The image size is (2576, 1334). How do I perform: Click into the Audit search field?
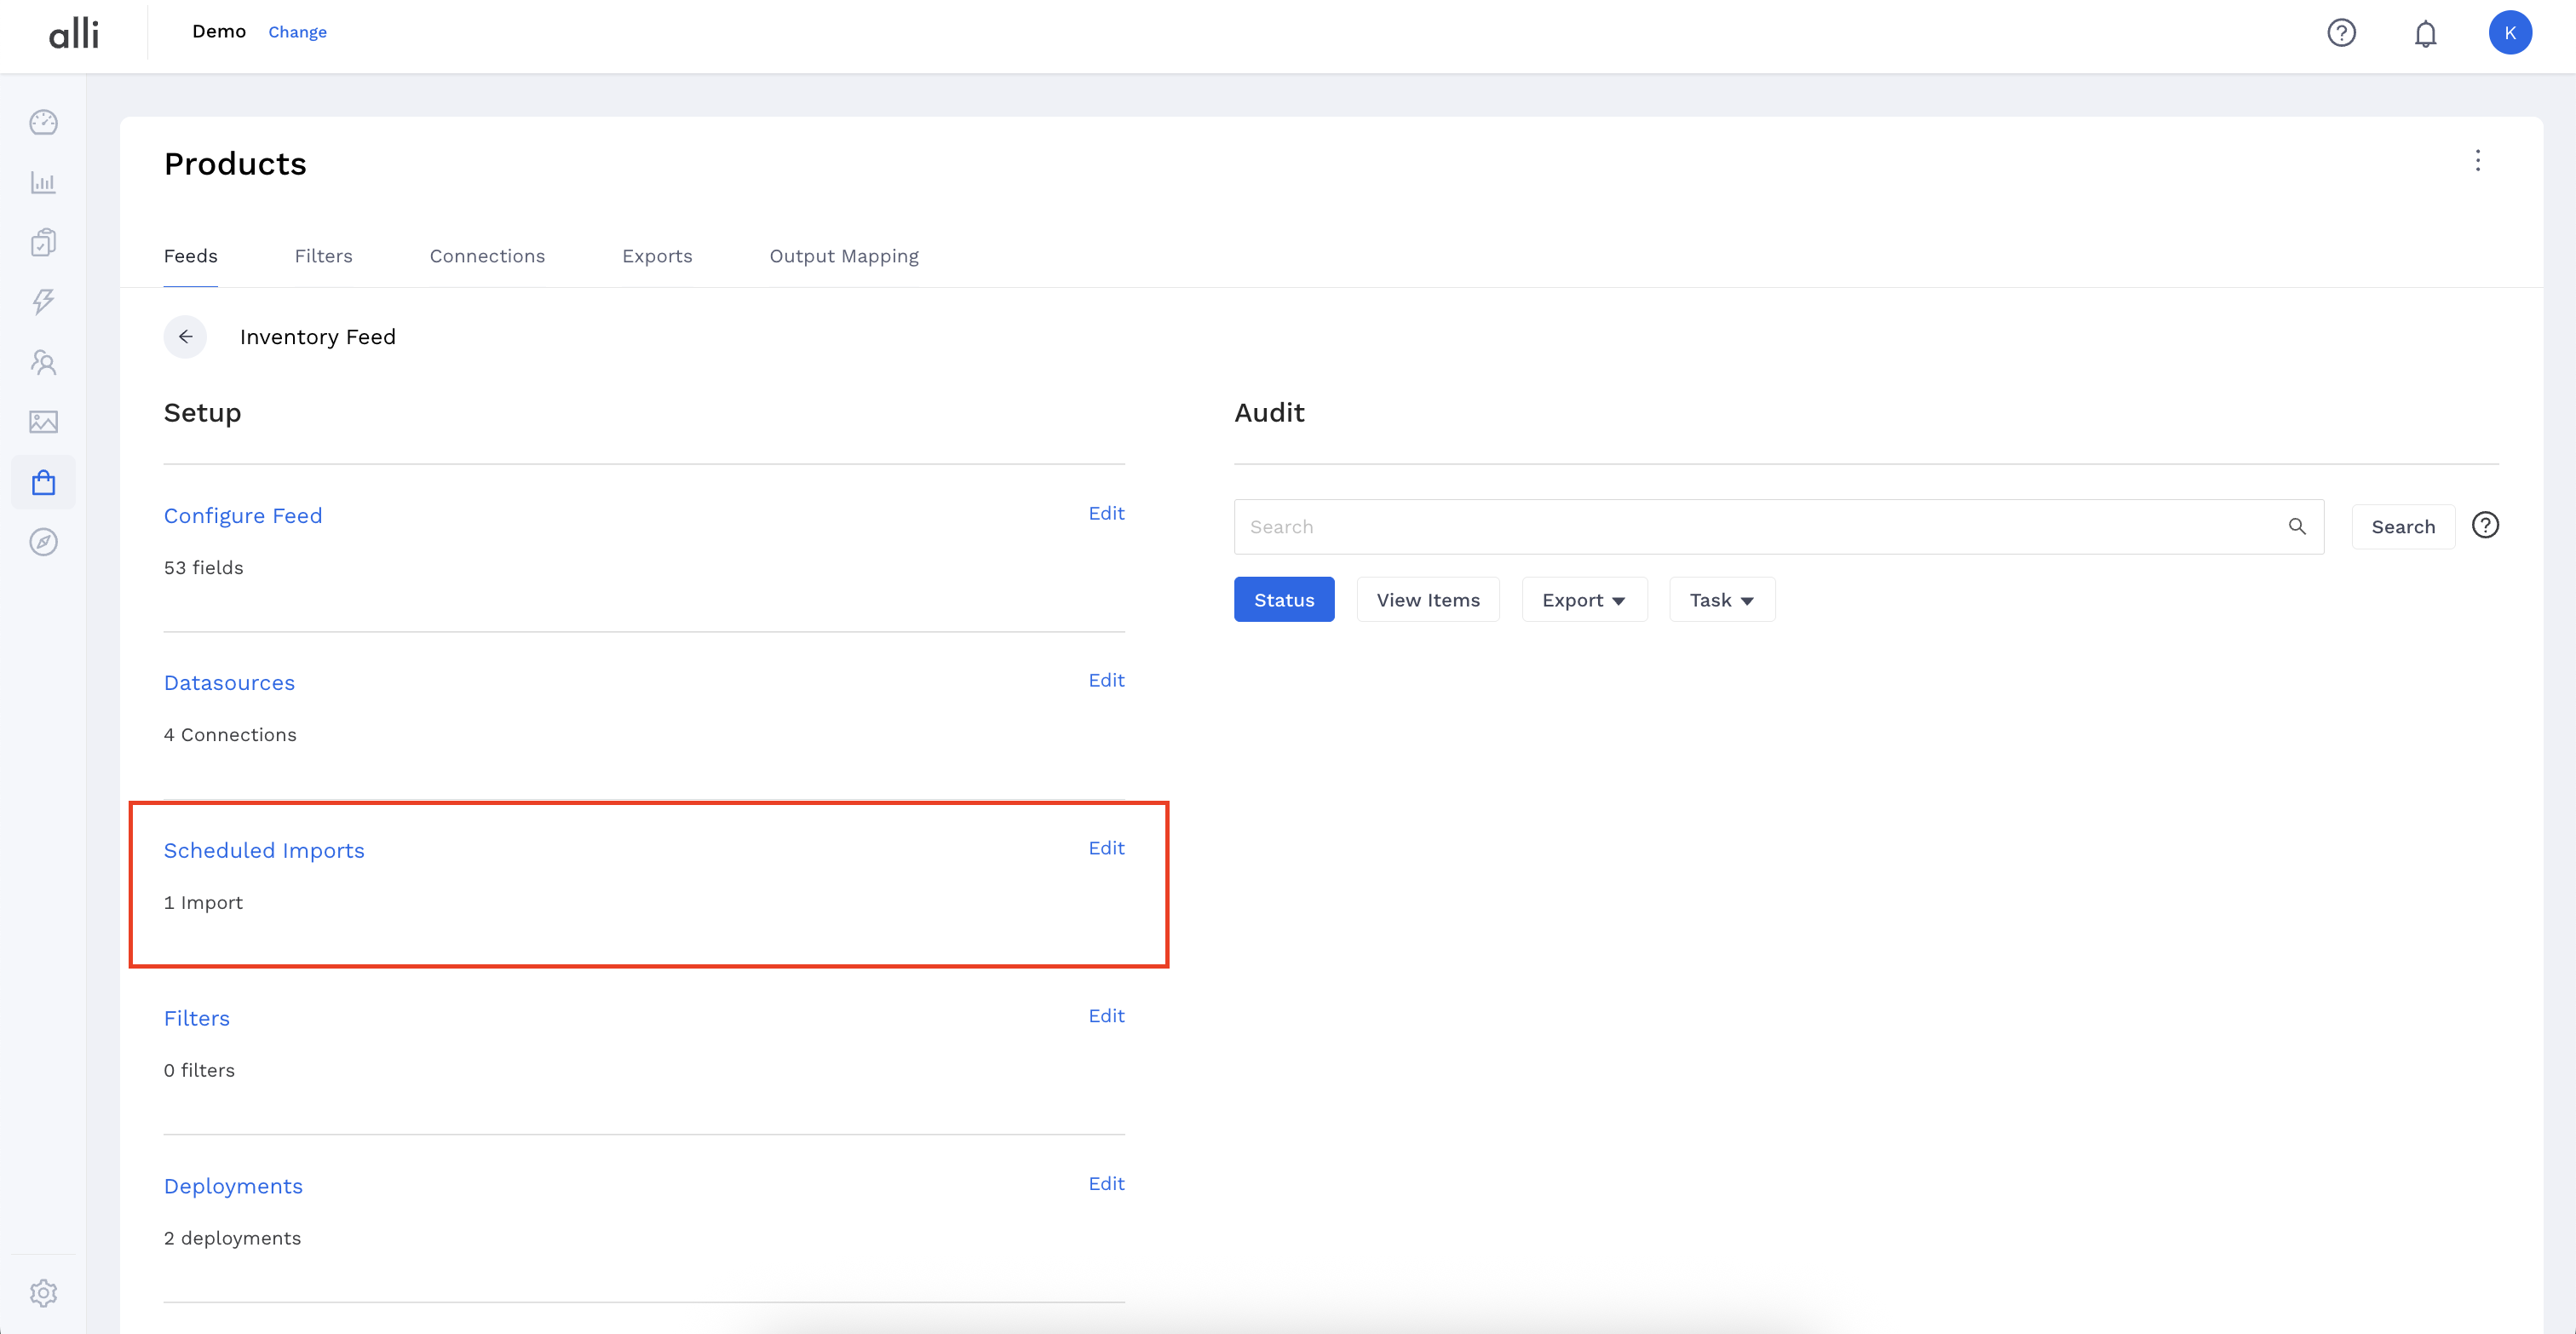point(1760,527)
